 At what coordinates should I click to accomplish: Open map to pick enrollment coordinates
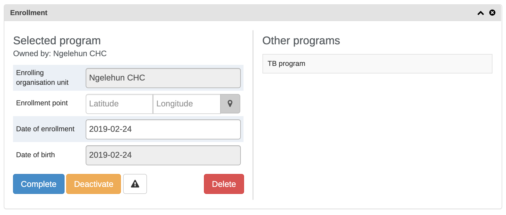pos(230,104)
